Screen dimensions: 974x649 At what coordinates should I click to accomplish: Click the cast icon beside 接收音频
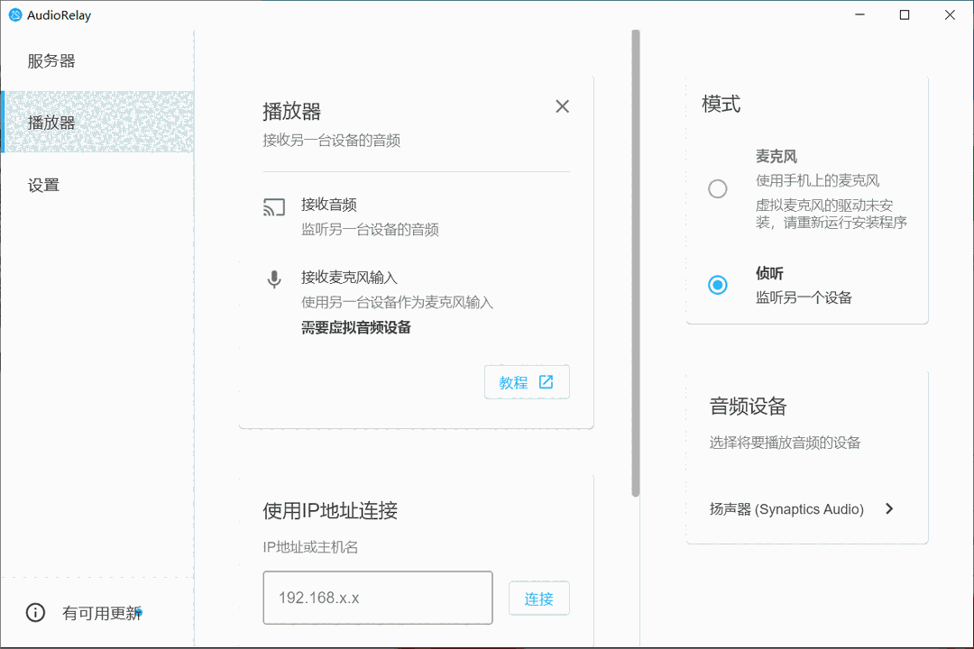[274, 207]
